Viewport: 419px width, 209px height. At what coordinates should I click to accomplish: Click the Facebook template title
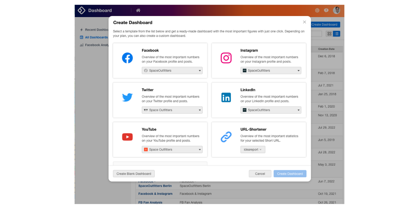click(150, 51)
